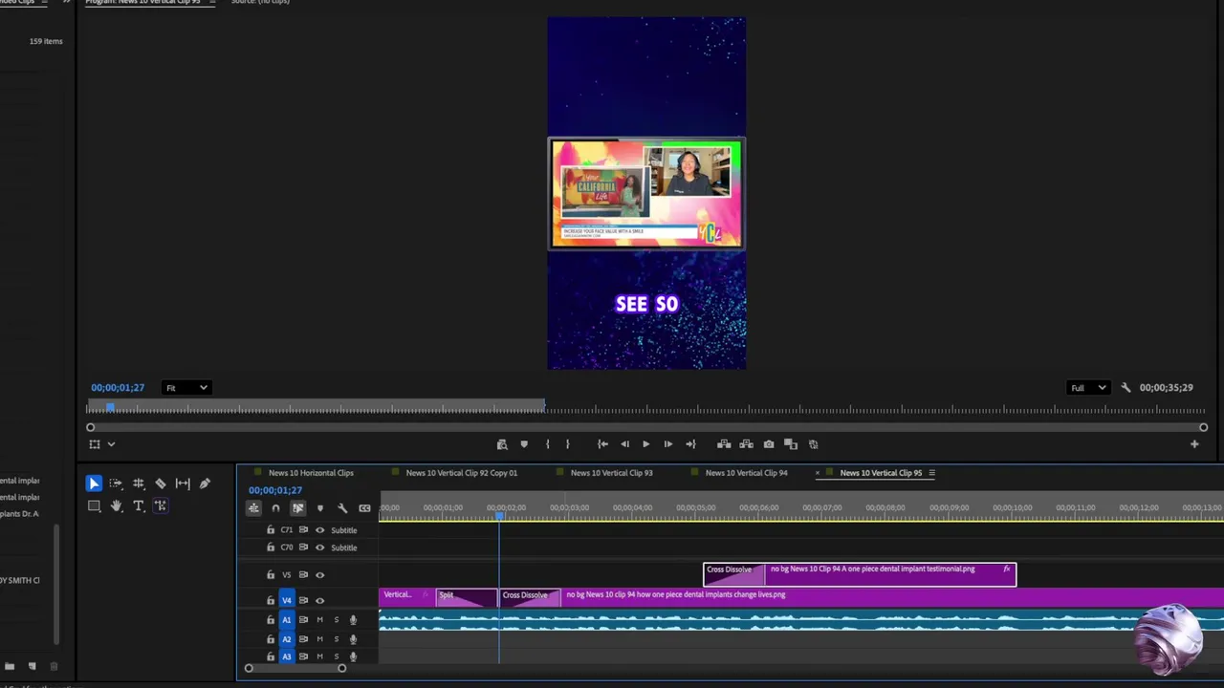
Task: Switch to News 10 Vertical Clip 93 tab
Action: click(611, 473)
